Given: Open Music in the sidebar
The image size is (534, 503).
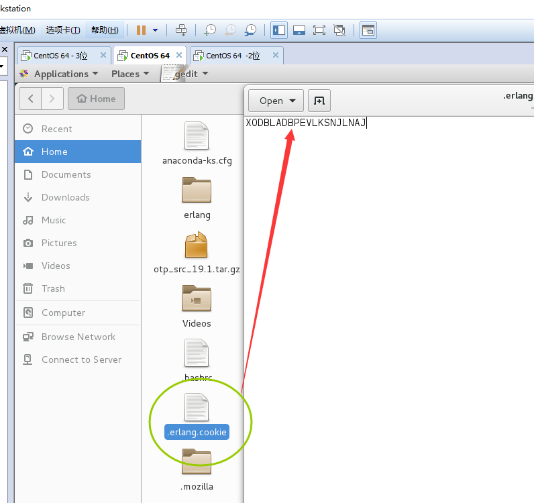Looking at the screenshot, I should pos(78,220).
